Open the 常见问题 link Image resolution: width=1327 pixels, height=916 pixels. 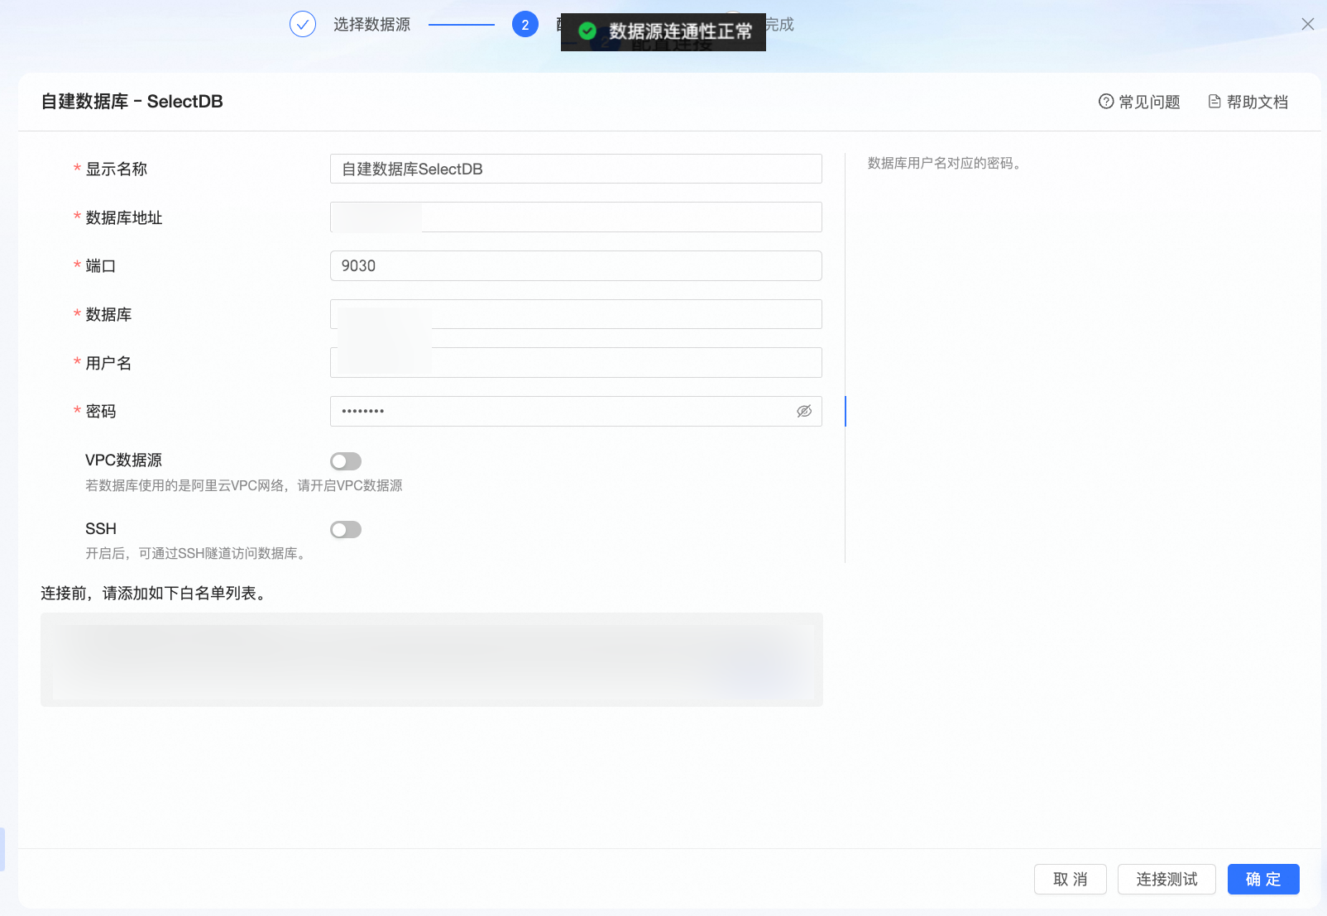(1139, 102)
